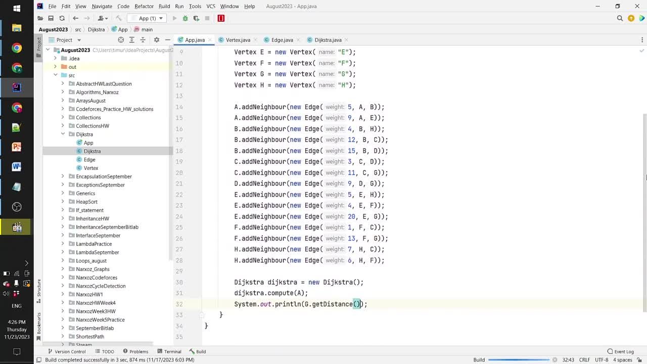Click the locate-file target icon in Project panel
The image size is (647, 364).
[121, 40]
